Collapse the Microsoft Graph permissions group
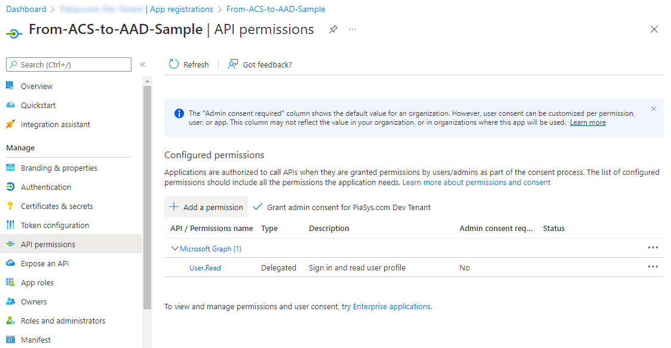Screen dimensions: 671x348 pos(174,248)
